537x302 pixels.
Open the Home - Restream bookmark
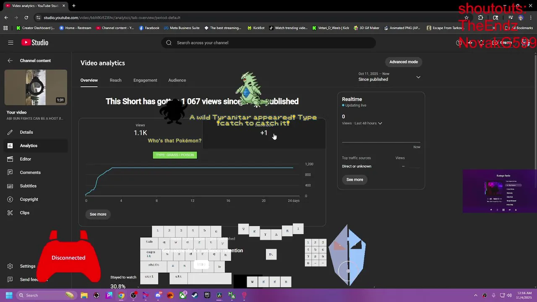click(x=76, y=28)
